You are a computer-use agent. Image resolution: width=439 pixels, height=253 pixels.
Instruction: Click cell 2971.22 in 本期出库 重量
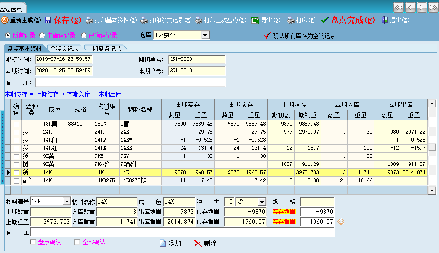pyautogui.click(x=414, y=132)
